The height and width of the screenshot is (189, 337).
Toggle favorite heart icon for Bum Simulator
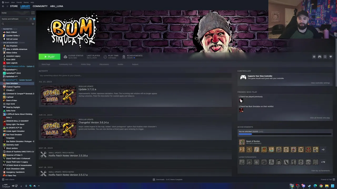pyautogui.click(x=331, y=57)
